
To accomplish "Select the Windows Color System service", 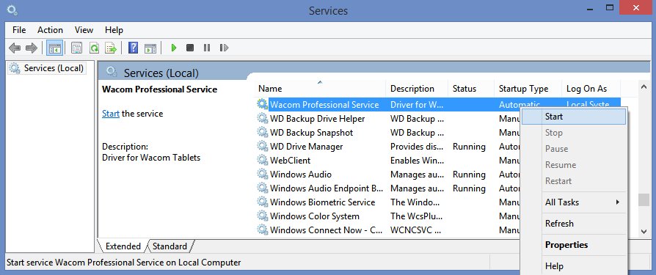I will click(x=315, y=216).
